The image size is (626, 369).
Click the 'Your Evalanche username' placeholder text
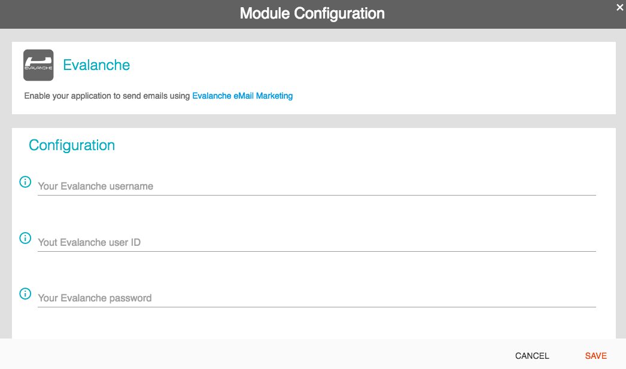pos(96,186)
